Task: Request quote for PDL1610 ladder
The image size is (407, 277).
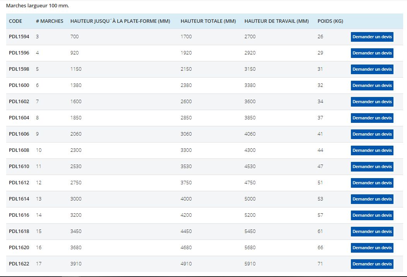Action: [x=372, y=167]
